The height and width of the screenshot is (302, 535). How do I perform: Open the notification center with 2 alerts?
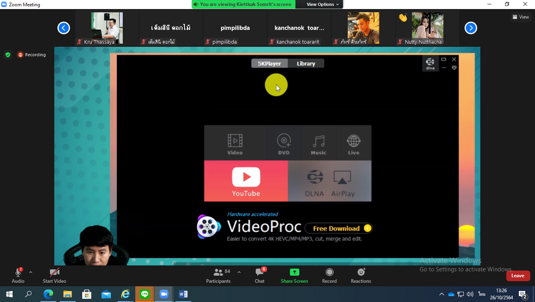523,295
